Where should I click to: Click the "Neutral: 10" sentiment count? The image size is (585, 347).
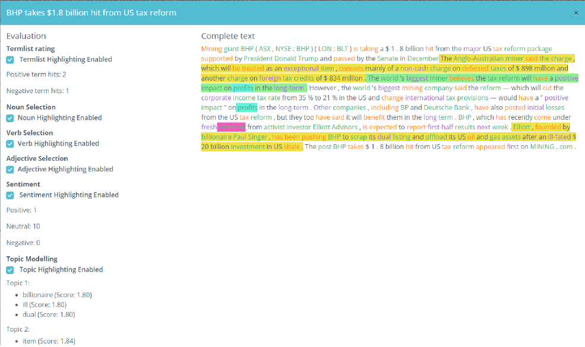23,226
